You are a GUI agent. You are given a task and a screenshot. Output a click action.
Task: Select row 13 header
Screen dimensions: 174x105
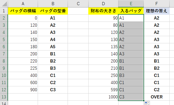[x=4, y=97]
